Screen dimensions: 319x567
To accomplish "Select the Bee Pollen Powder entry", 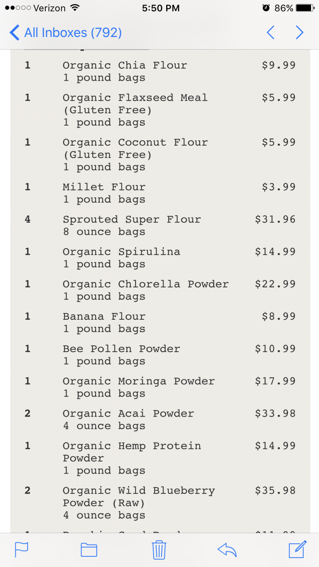I will tap(159, 355).
